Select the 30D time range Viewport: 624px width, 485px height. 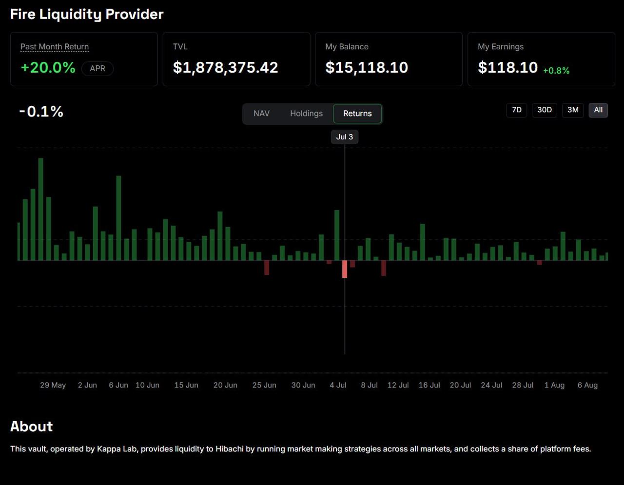545,110
